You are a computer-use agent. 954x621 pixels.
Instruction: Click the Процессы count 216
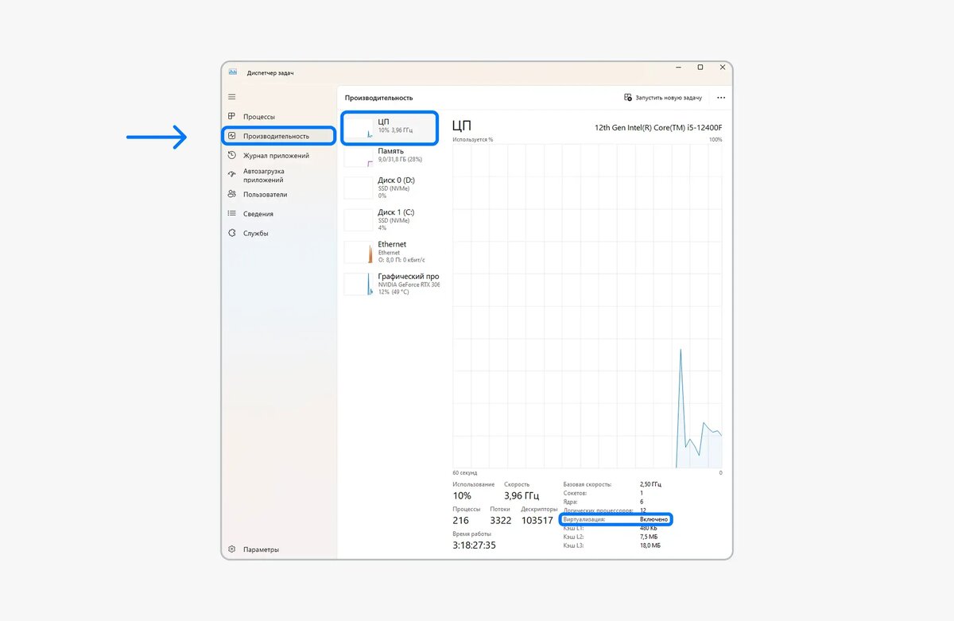461,520
